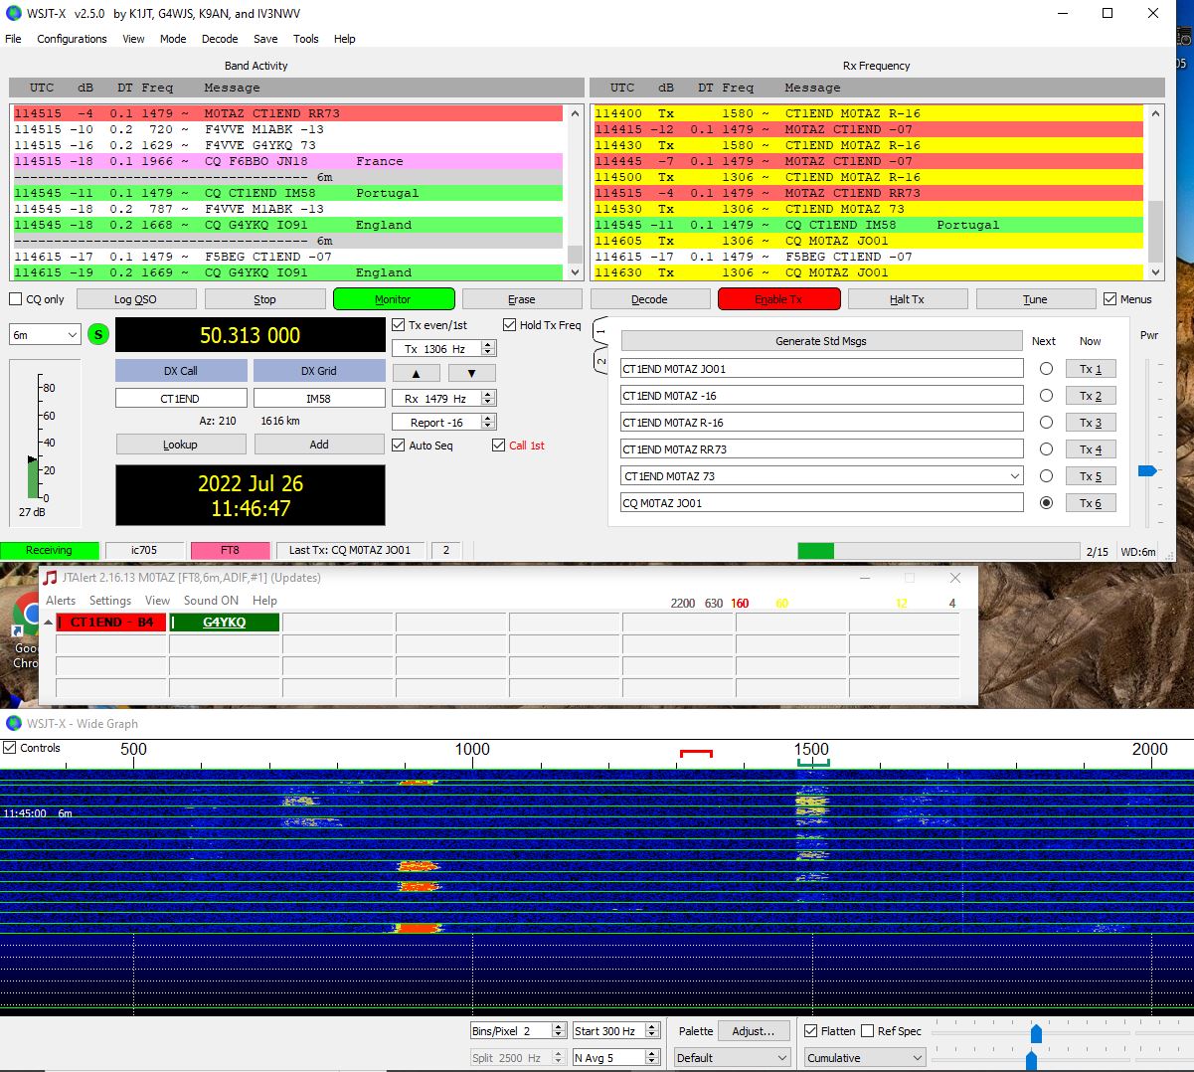Open the Mode menu in WSJT-X
The width and height of the screenshot is (1194, 1072).
(173, 39)
